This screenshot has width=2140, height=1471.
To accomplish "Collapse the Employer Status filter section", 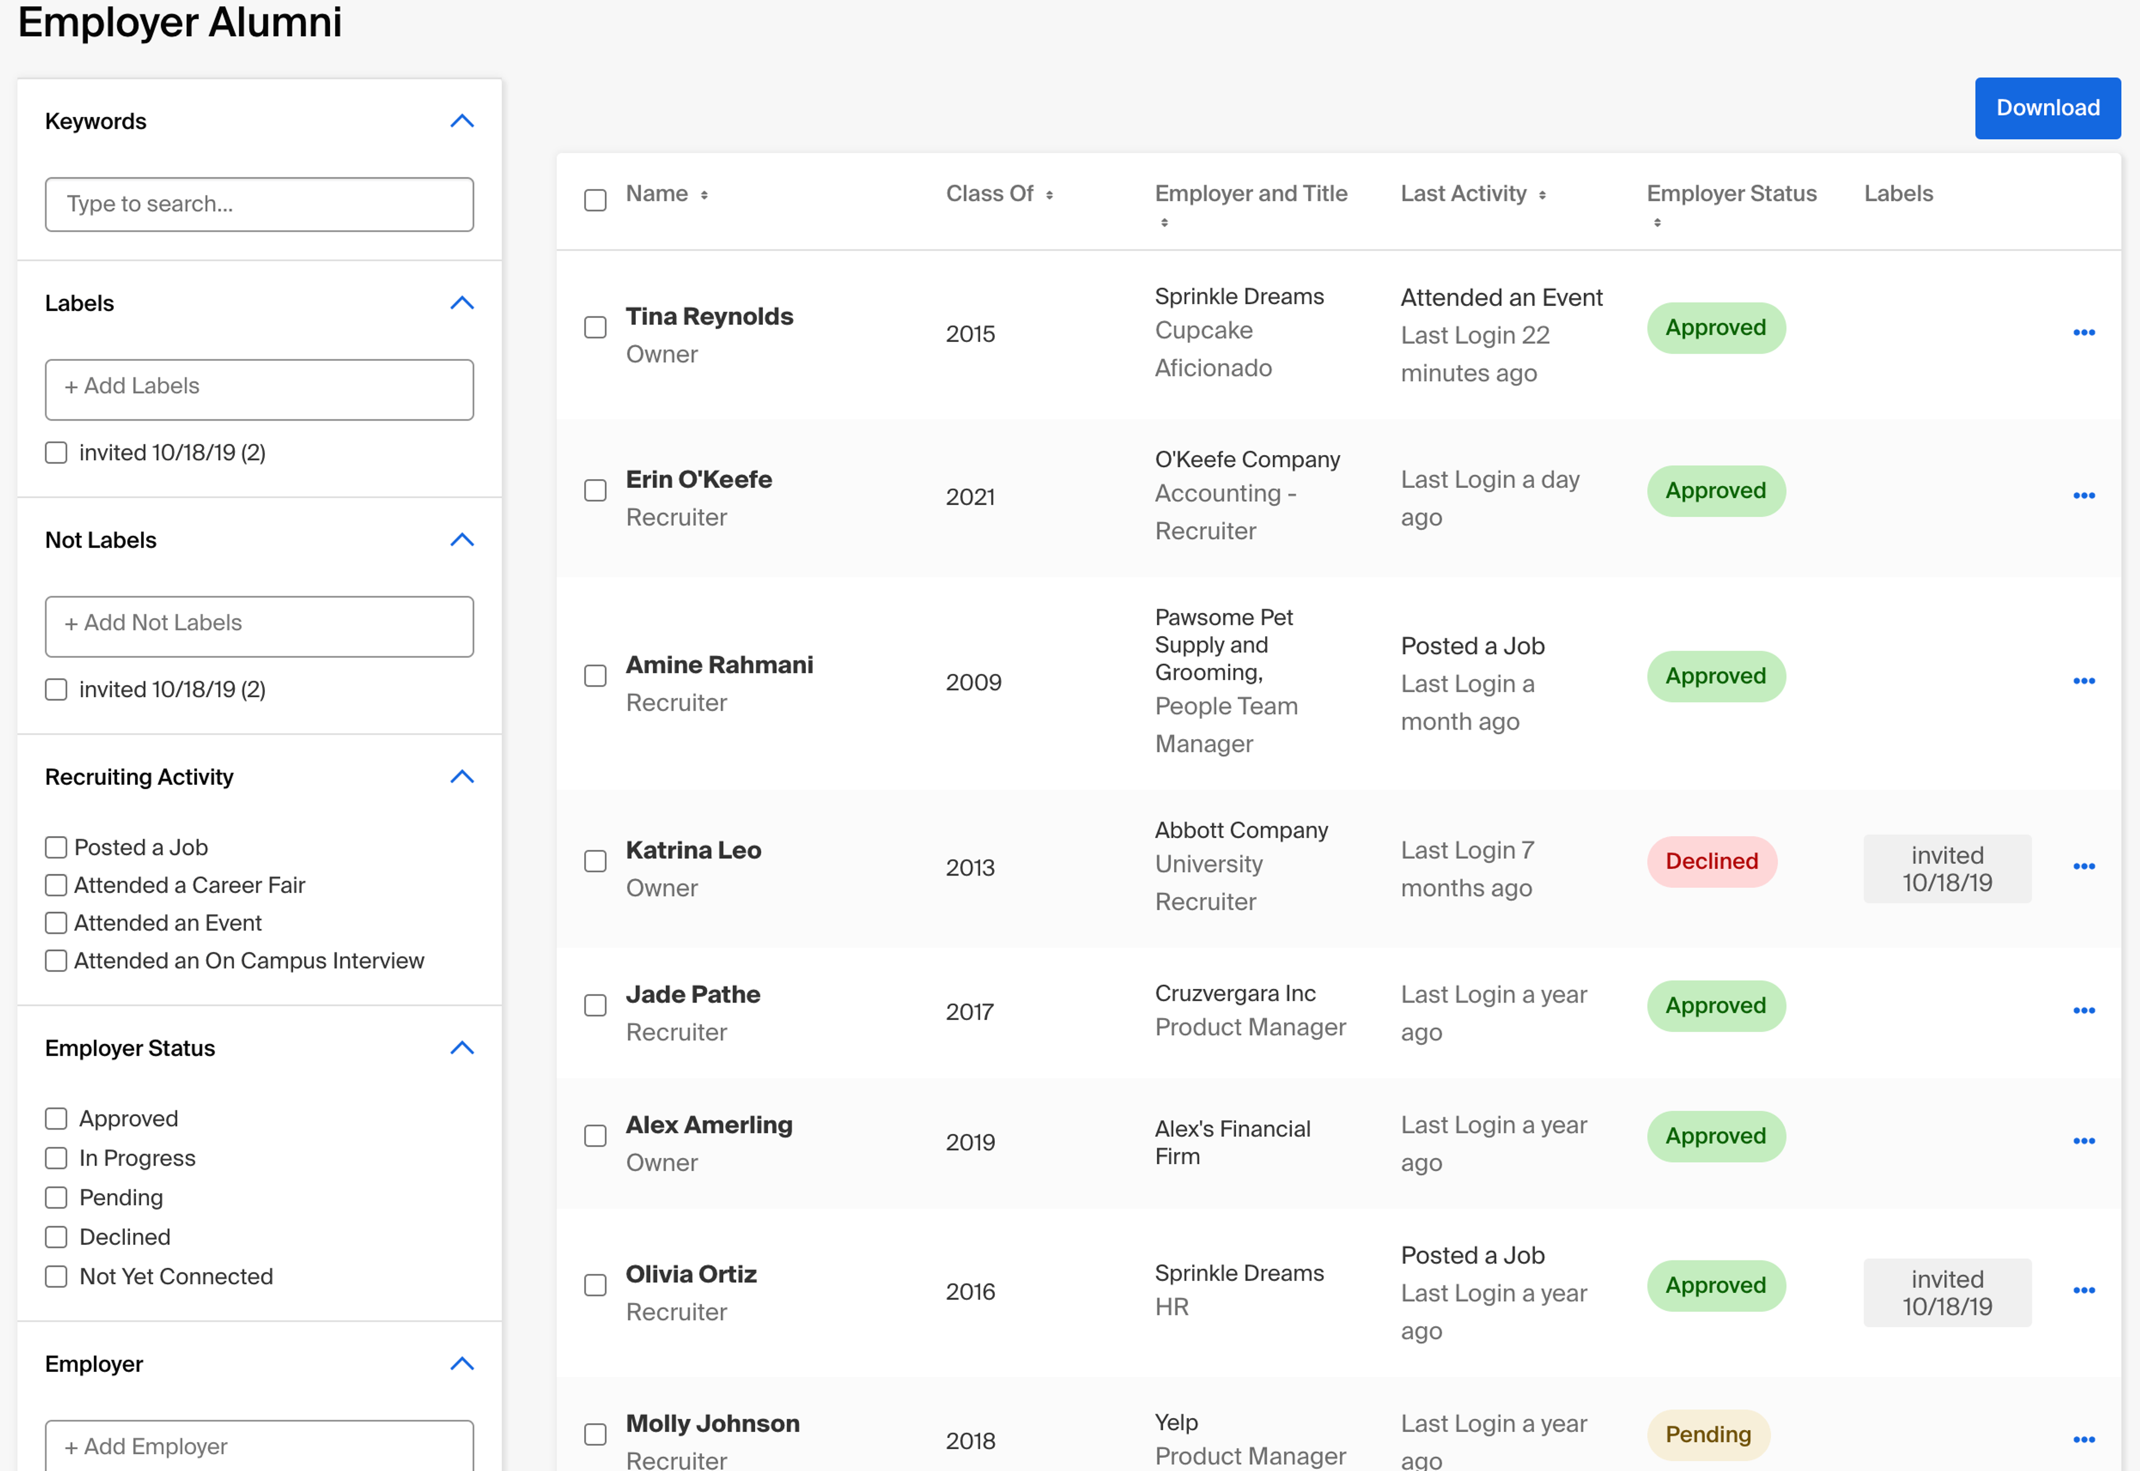I will 462,1048.
